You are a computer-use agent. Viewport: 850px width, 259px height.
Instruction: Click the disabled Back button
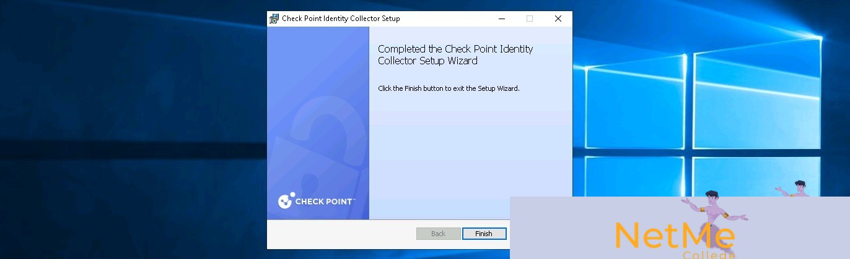[438, 234]
